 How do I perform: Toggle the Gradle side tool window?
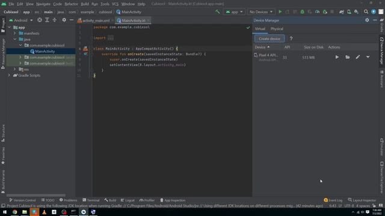tap(382, 25)
